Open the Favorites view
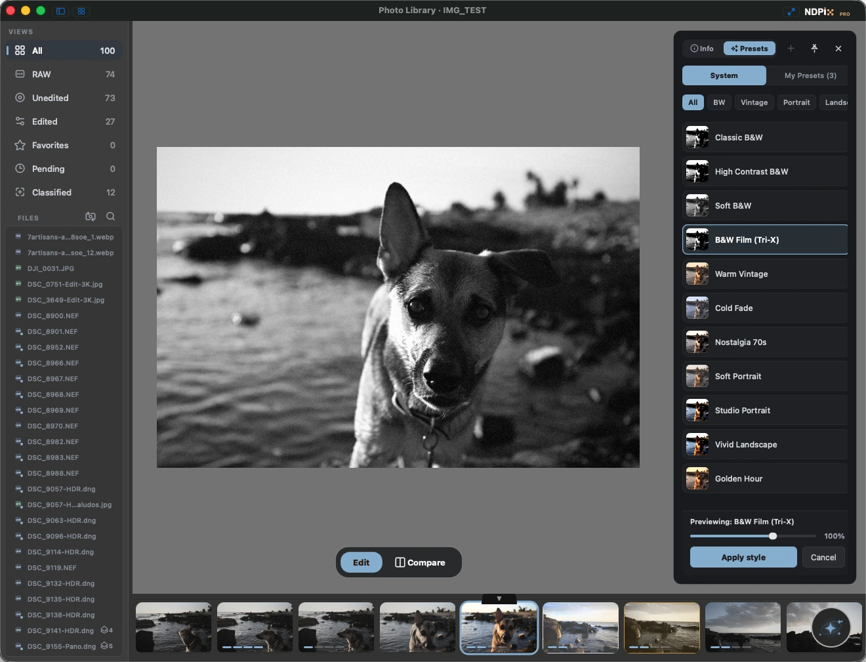Screen dimensions: 866x662 pos(64,145)
